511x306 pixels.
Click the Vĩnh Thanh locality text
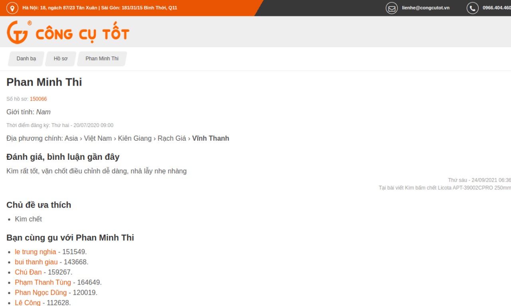(x=210, y=138)
